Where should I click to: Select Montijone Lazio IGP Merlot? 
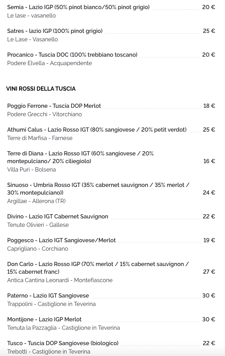[x=44, y=320]
